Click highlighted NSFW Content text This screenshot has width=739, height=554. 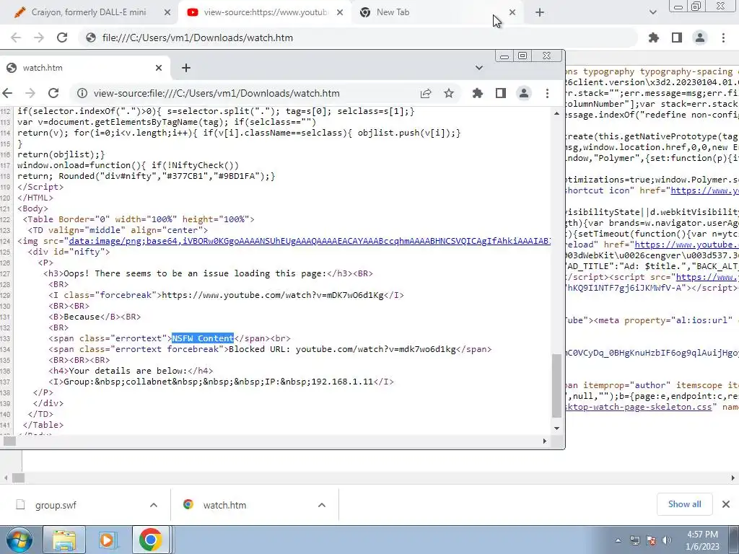click(x=203, y=338)
